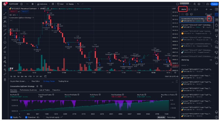219x121 pixels.
Task: Set the chart range to 1D
Action: click(x=11, y=76)
